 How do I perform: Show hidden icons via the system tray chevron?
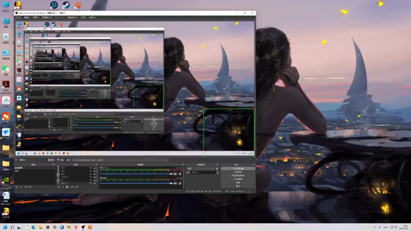coord(375,227)
